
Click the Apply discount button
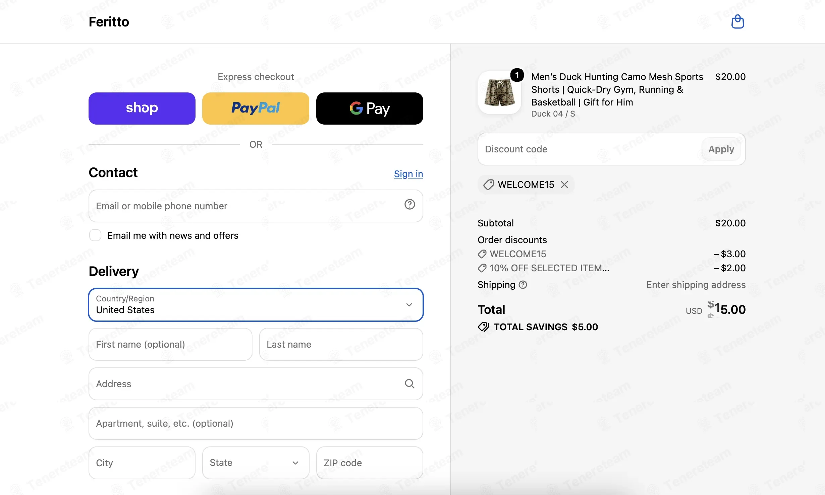point(721,149)
